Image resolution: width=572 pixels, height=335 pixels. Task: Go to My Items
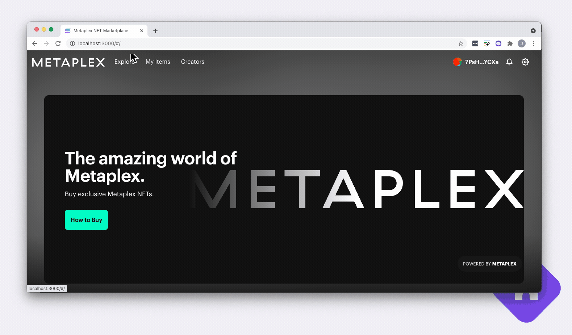point(158,62)
